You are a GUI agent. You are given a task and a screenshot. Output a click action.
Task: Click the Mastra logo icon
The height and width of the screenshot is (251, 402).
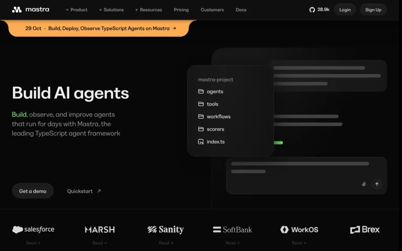click(x=16, y=10)
